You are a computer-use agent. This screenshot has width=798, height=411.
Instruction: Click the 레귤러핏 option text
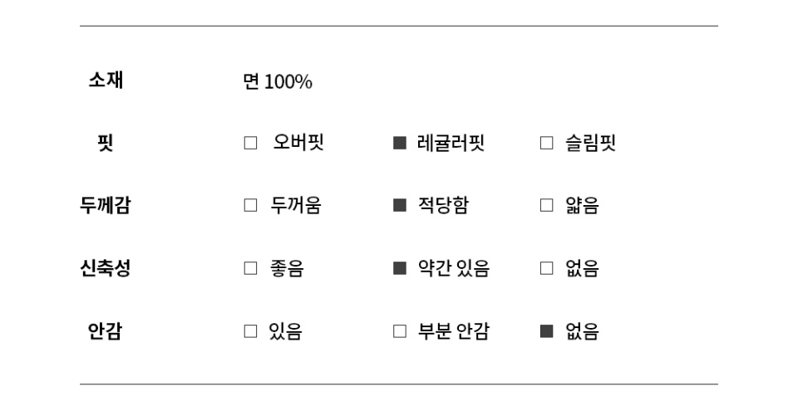(451, 143)
